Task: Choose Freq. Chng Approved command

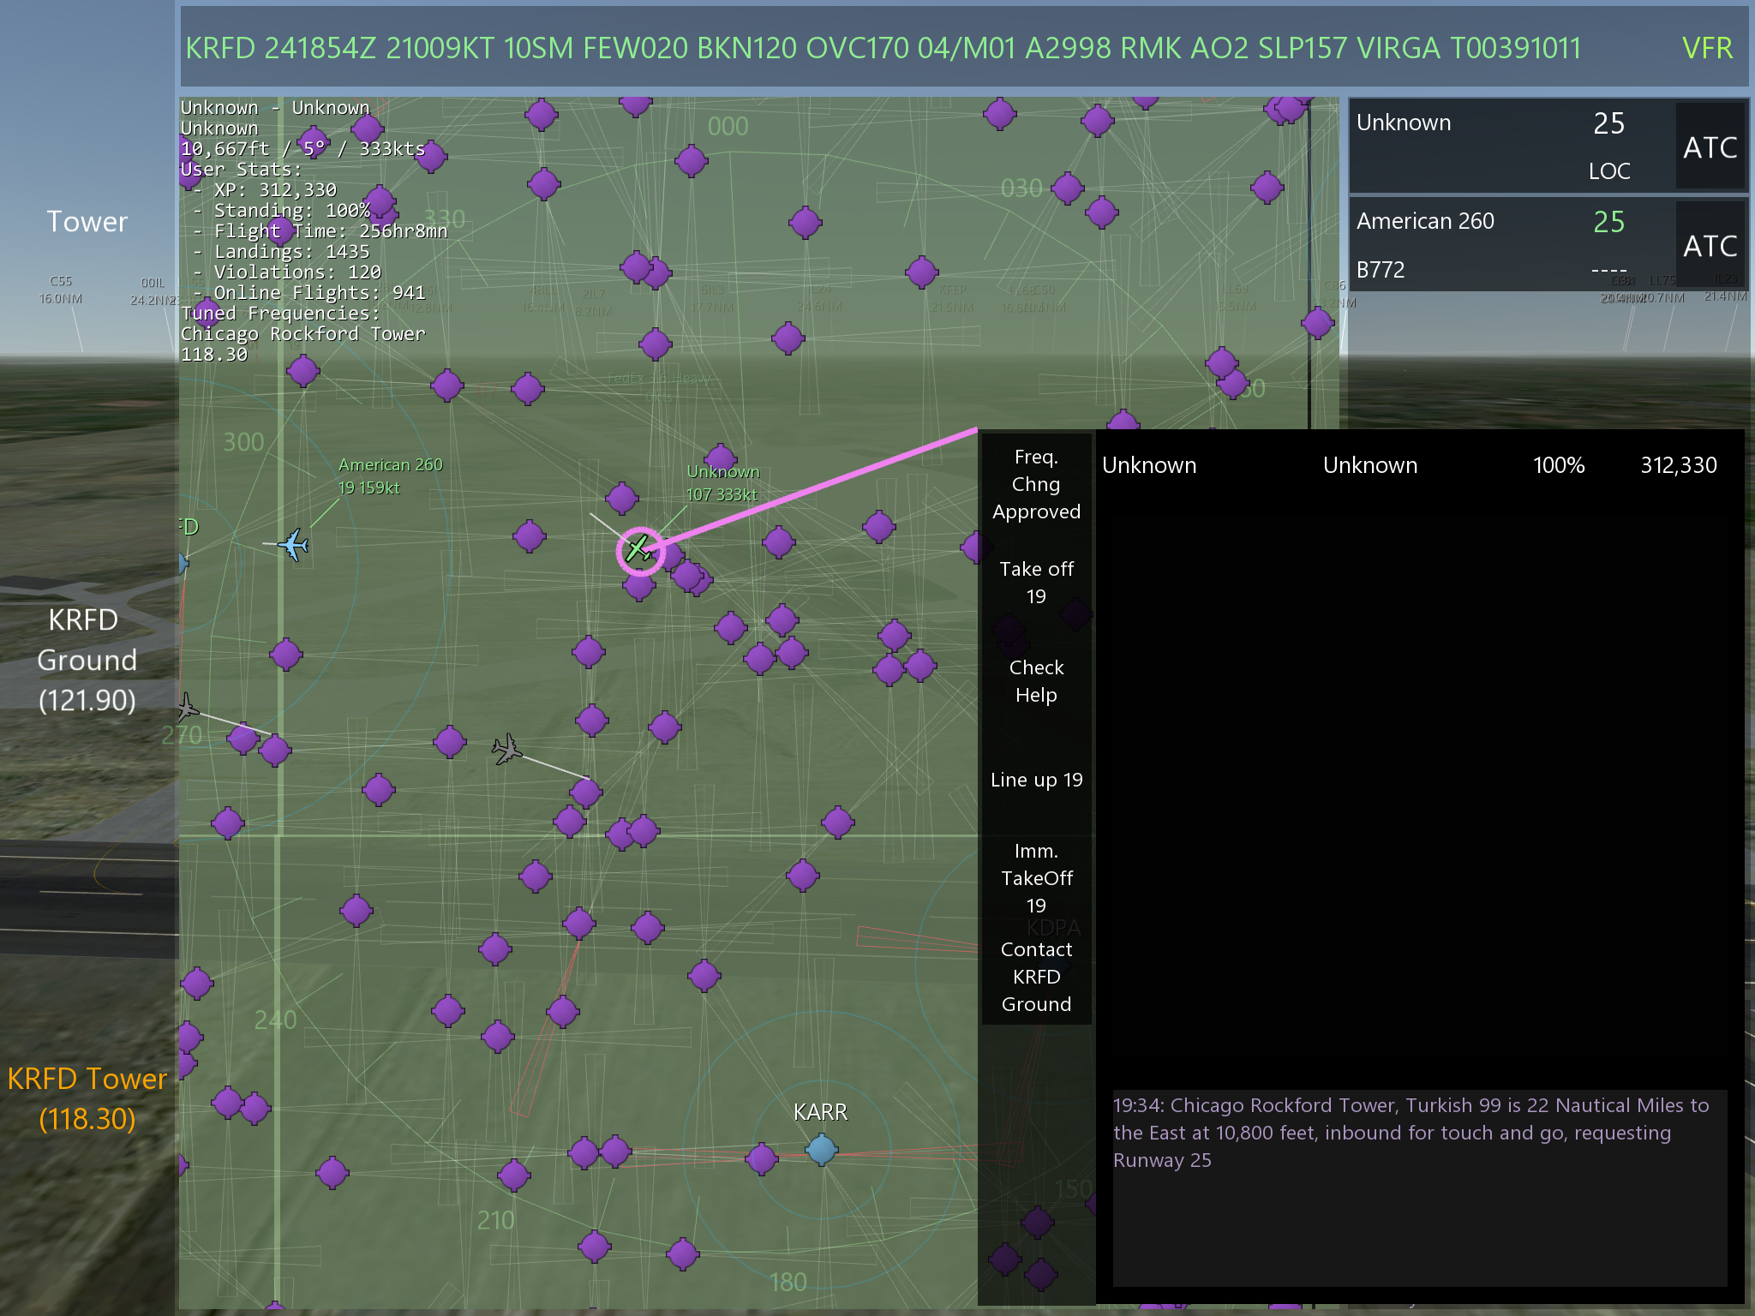Action: (1036, 484)
